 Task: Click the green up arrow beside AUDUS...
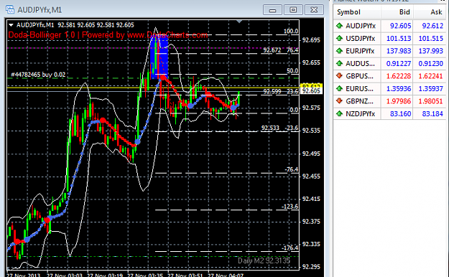339,64
